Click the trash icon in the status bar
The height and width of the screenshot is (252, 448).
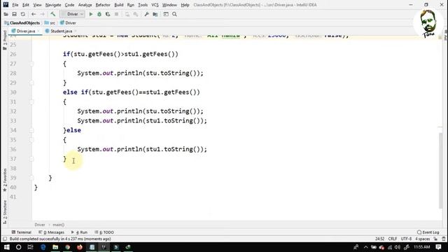click(x=443, y=239)
